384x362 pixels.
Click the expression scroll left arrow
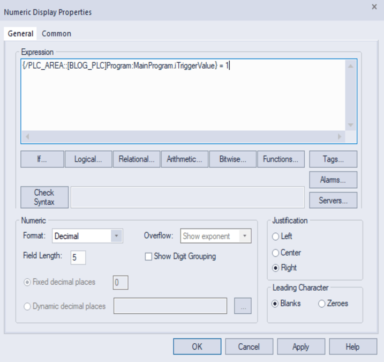tap(27, 137)
